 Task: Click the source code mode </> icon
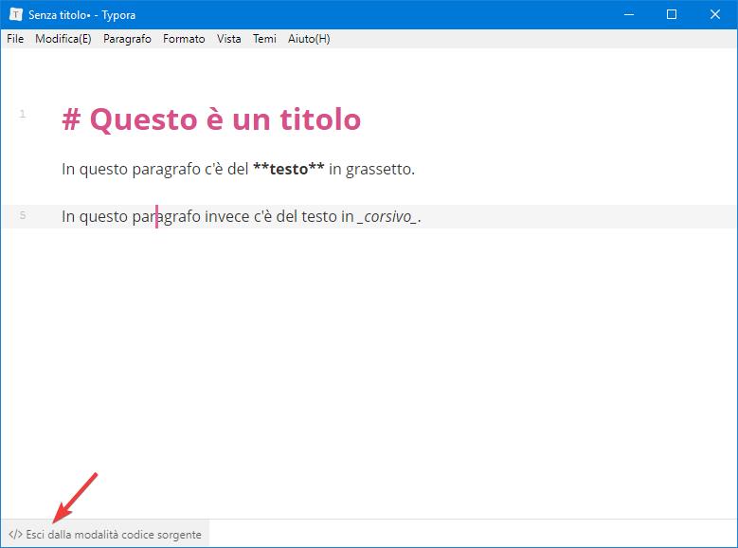[x=15, y=535]
